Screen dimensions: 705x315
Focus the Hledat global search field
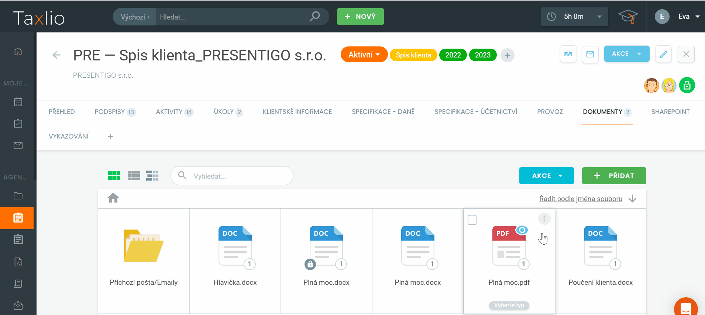(233, 17)
